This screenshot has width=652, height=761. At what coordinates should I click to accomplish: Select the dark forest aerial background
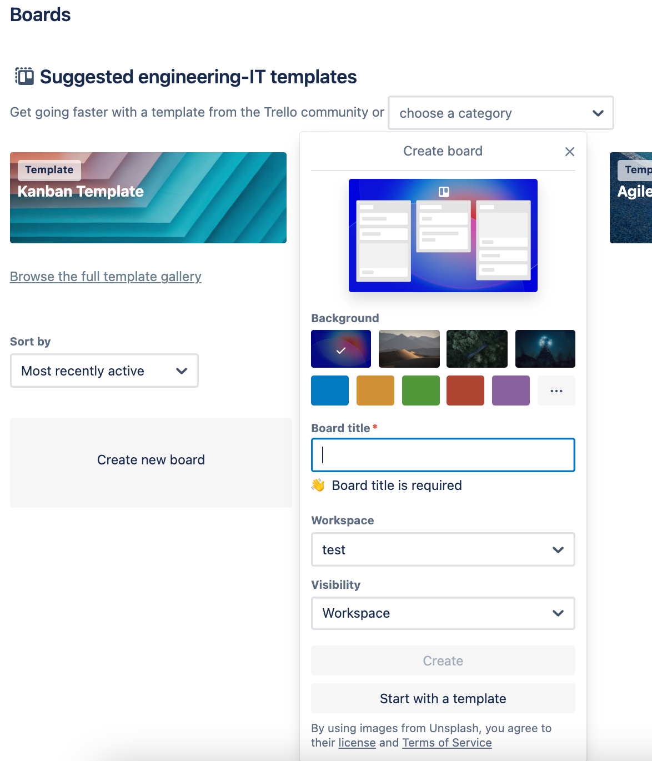(477, 349)
